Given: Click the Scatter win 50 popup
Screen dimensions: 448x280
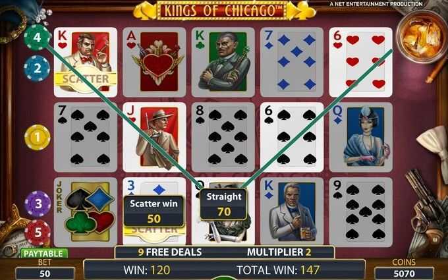Looking at the screenshot, I should (154, 211).
